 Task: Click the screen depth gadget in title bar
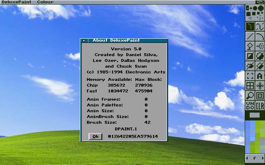260,2
